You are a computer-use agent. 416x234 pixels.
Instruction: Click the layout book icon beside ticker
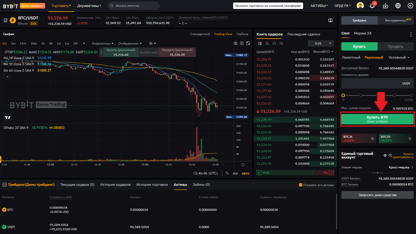[330, 20]
